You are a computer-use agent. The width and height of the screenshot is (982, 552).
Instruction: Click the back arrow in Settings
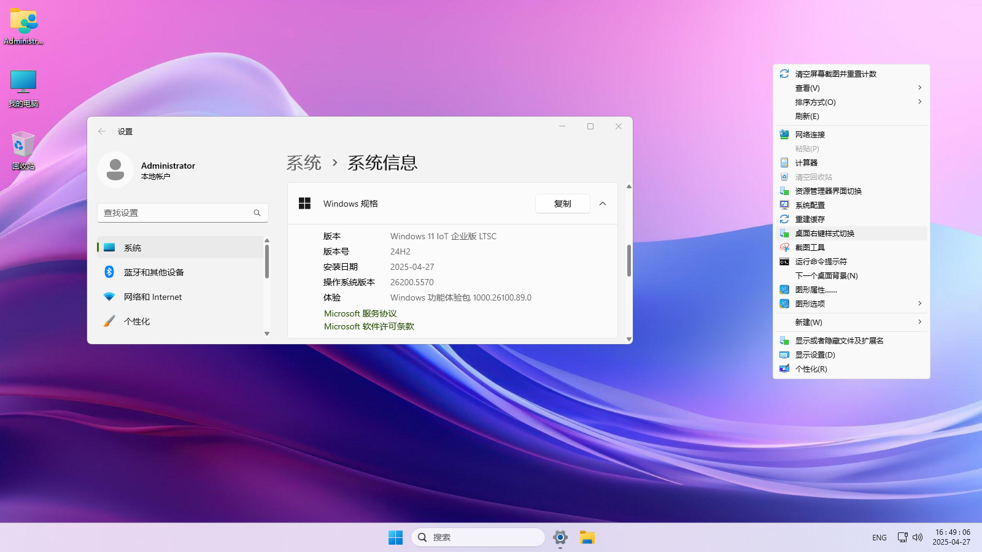point(102,131)
